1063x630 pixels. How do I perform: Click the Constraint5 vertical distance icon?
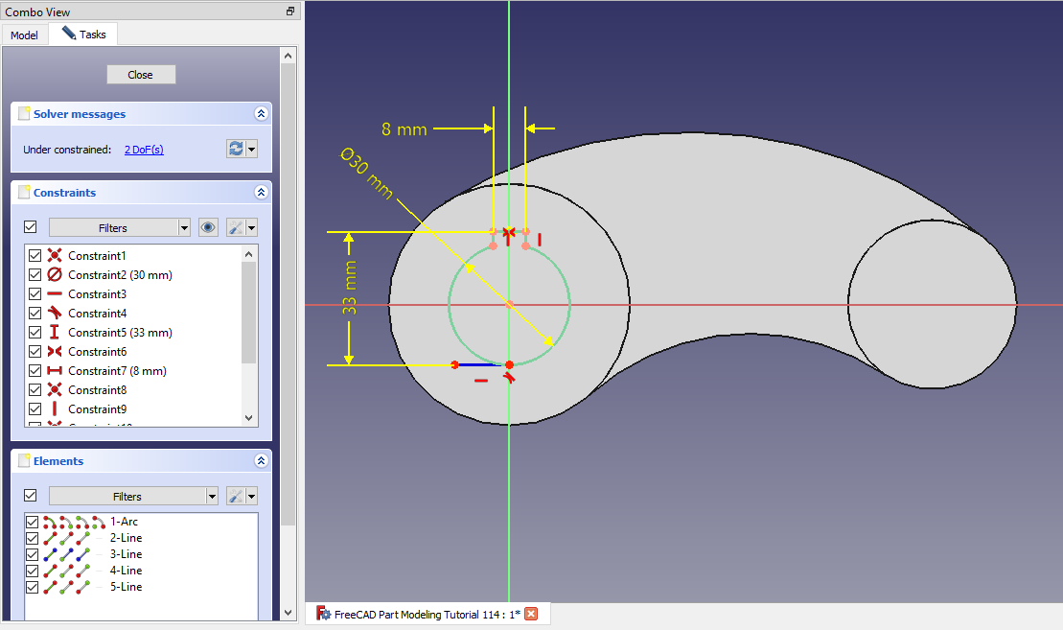[x=55, y=333]
